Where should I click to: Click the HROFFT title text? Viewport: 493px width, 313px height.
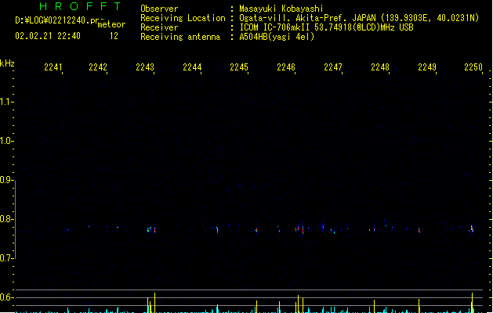pos(81,6)
